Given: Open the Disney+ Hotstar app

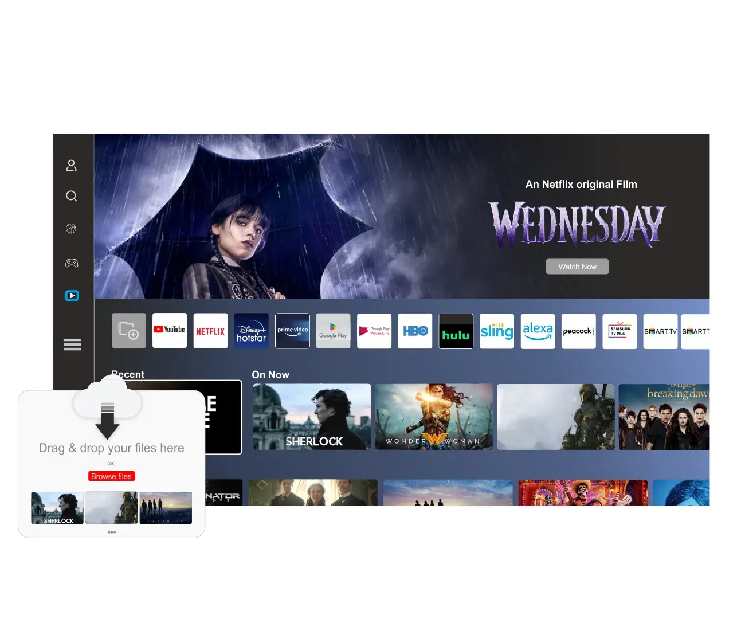Looking at the screenshot, I should pos(252,331).
